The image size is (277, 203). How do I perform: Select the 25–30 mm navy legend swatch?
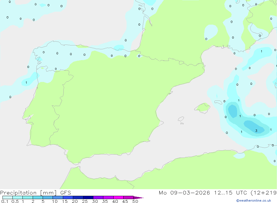coord(88,197)
